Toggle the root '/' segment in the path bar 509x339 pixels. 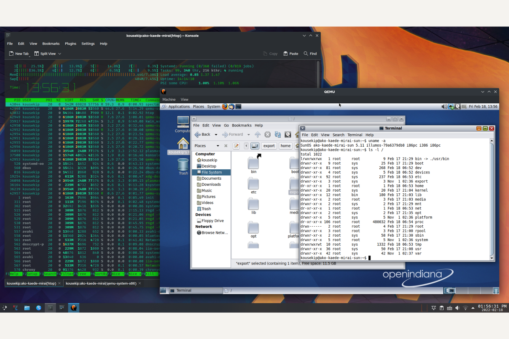click(x=255, y=146)
